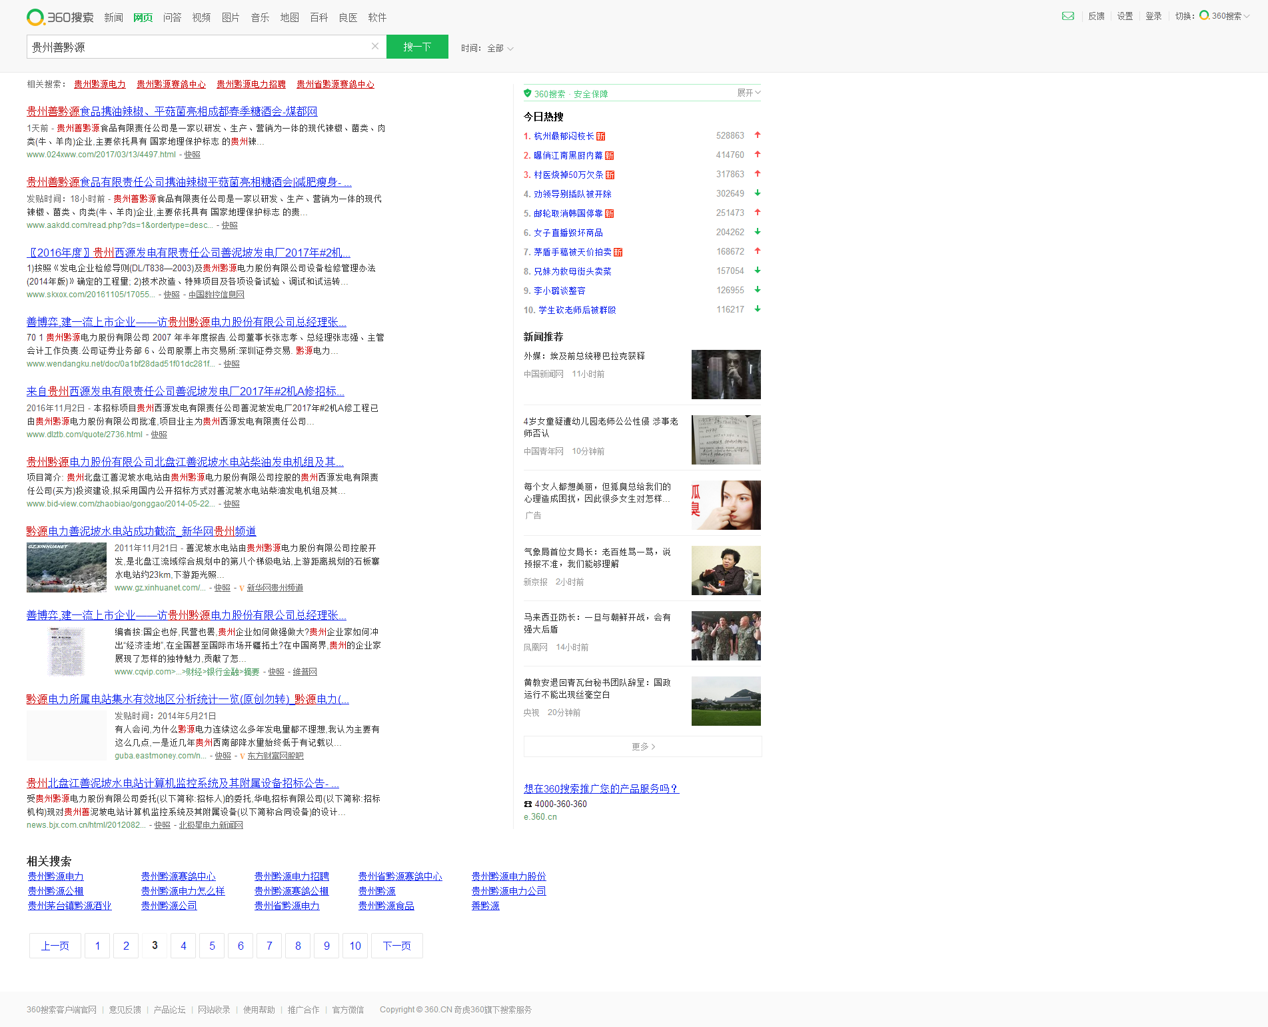This screenshot has width=1268, height=1027.
Task: Switch to the 图片 tab
Action: [231, 17]
